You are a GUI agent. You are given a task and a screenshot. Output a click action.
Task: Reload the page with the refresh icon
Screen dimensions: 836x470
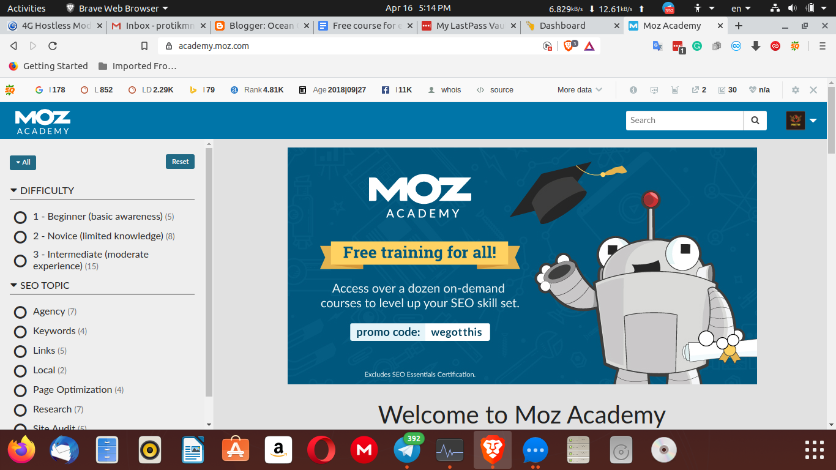pos(53,46)
